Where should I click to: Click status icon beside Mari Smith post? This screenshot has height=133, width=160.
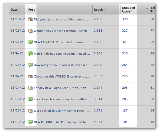(x=30, y=54)
